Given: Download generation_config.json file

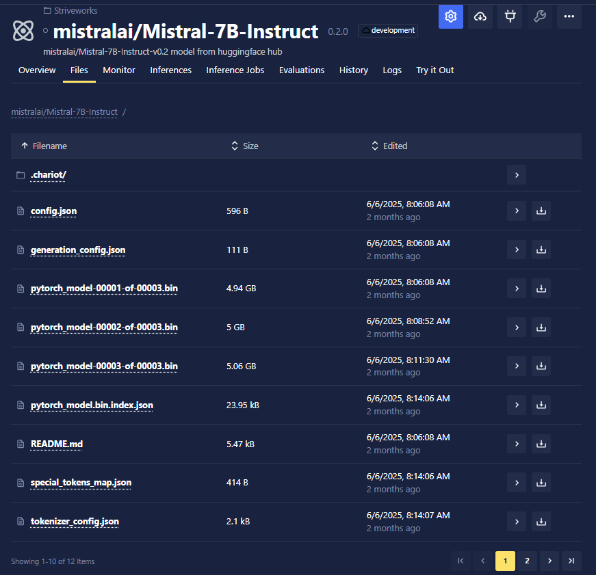Looking at the screenshot, I should [541, 250].
